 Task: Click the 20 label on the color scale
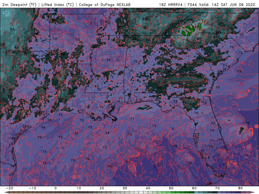point(102,188)
